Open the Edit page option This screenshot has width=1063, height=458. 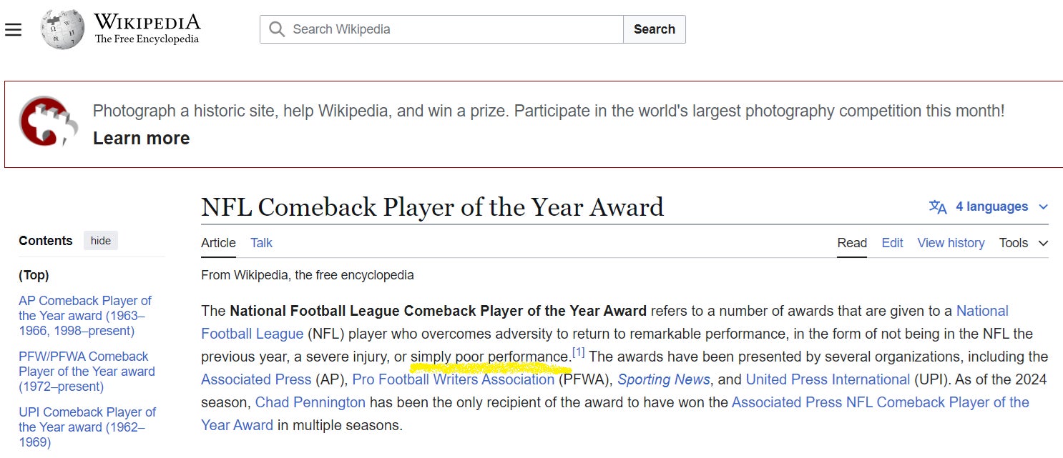point(891,243)
